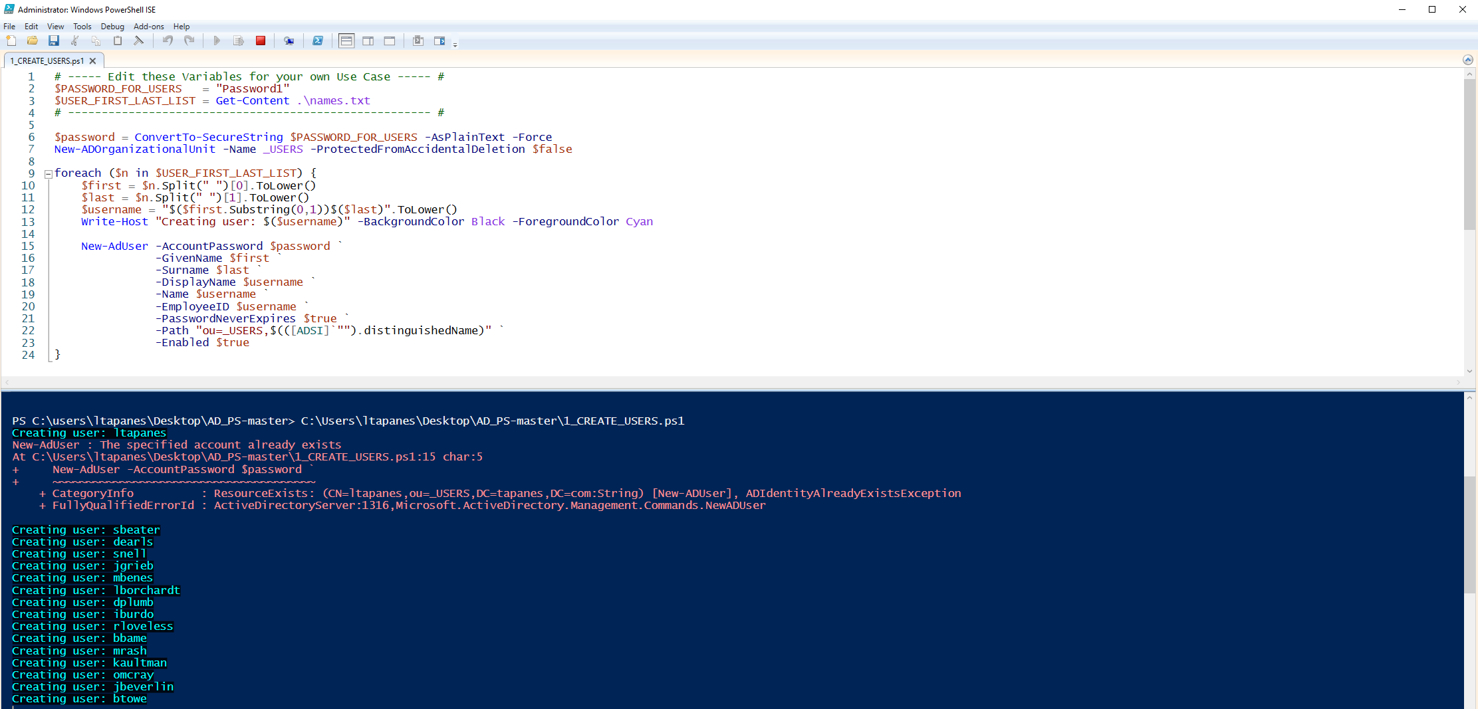Image resolution: width=1478 pixels, height=709 pixels.
Task: Toggle Show Script Pane Right layout
Action: [x=368, y=41]
